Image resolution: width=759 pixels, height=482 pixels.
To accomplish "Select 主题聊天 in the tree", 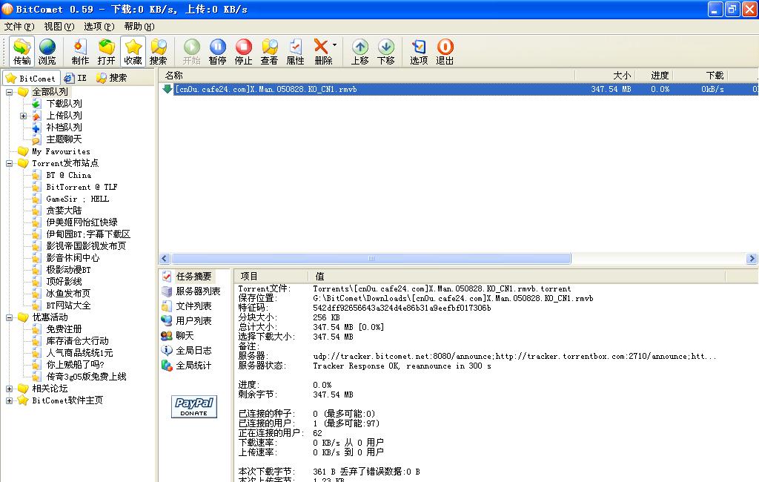I will tap(64, 139).
